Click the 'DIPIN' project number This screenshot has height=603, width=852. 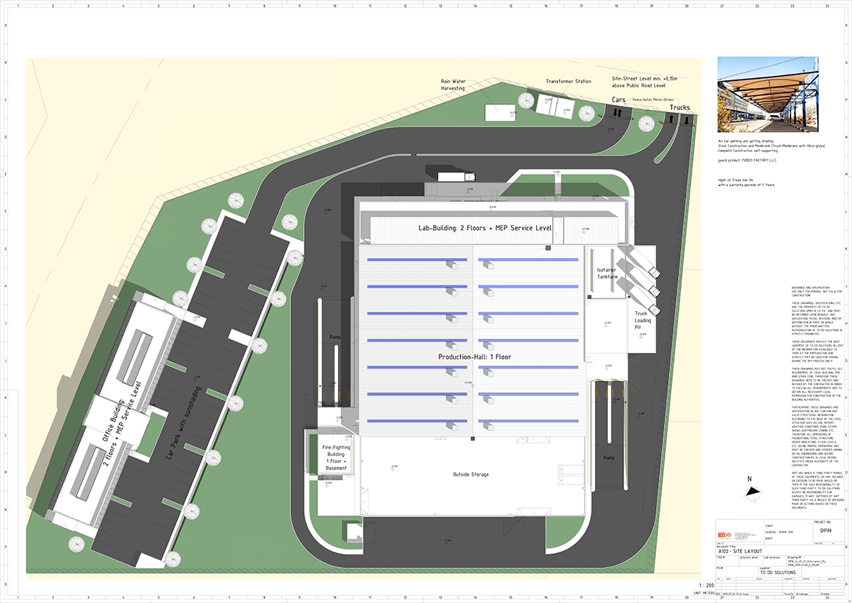pos(824,530)
